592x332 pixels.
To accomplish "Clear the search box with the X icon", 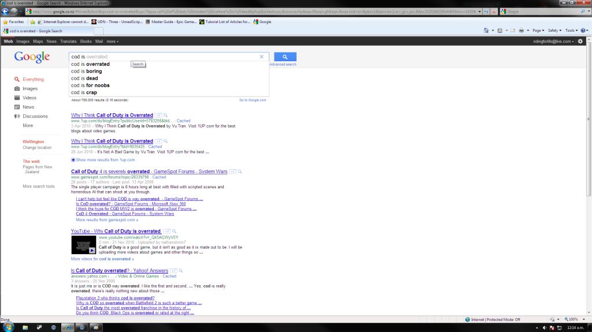I will [261, 57].
